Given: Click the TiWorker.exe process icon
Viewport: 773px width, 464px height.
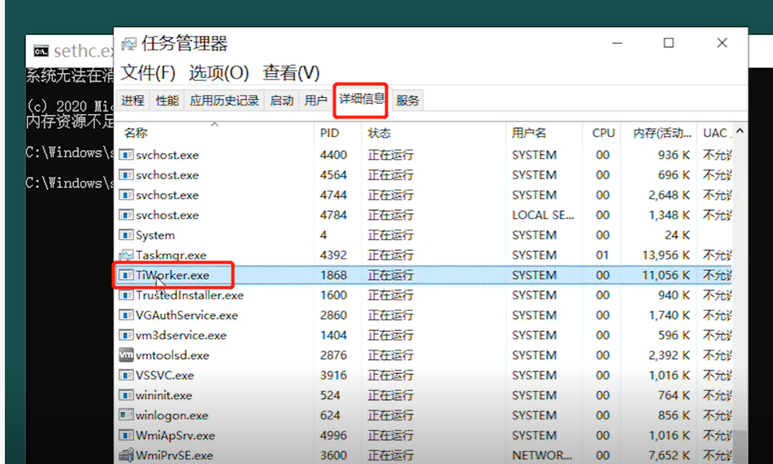Looking at the screenshot, I should coord(126,275).
